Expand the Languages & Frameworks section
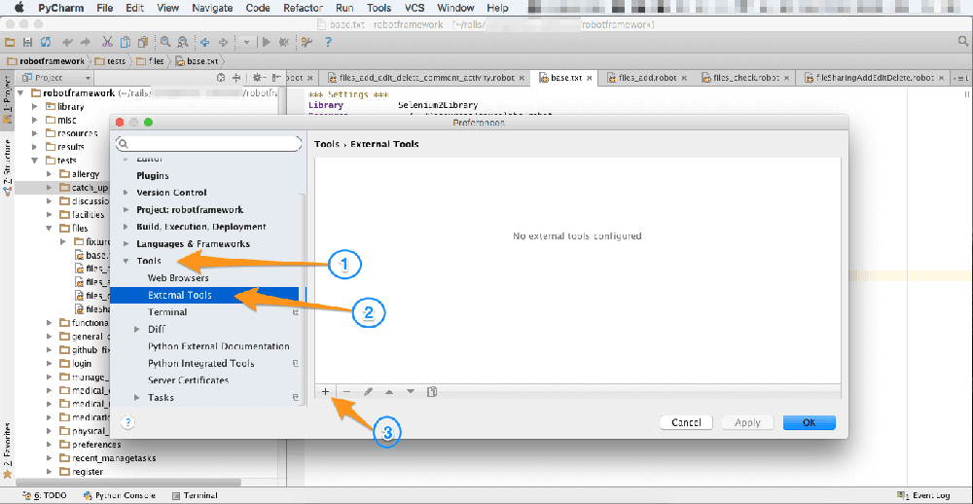Screen dimensions: 973x504 [x=126, y=244]
